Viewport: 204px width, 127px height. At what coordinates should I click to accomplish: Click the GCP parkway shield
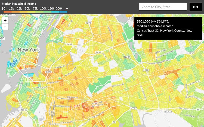(x=192, y=53)
